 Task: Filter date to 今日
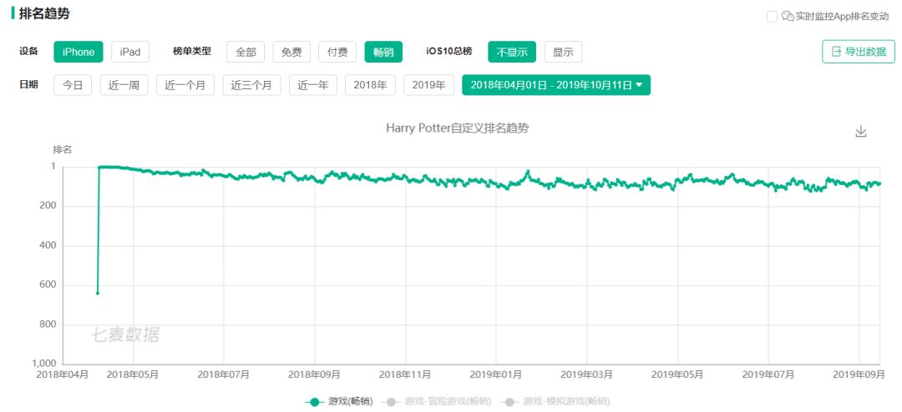(73, 85)
